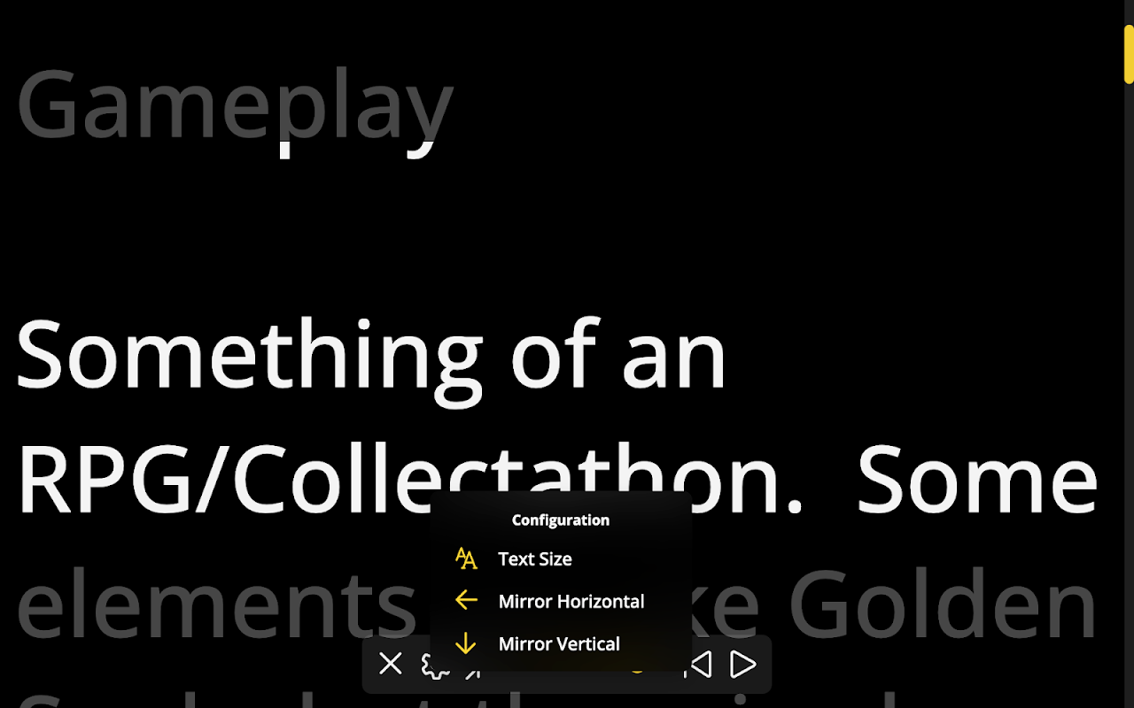The width and height of the screenshot is (1134, 708).
Task: Toggle Mirror Vertical in the Configuration menu
Action: pyautogui.click(x=561, y=643)
